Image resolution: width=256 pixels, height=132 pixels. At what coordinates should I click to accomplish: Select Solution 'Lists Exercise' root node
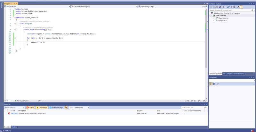tap(226, 13)
